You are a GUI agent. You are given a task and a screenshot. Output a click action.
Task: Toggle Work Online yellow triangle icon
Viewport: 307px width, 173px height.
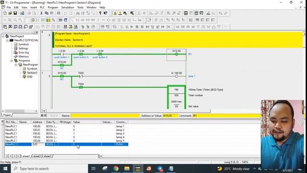click(115, 13)
